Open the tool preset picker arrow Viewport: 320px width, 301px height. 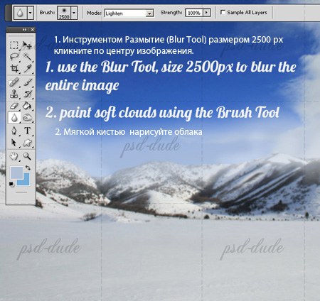(30, 13)
